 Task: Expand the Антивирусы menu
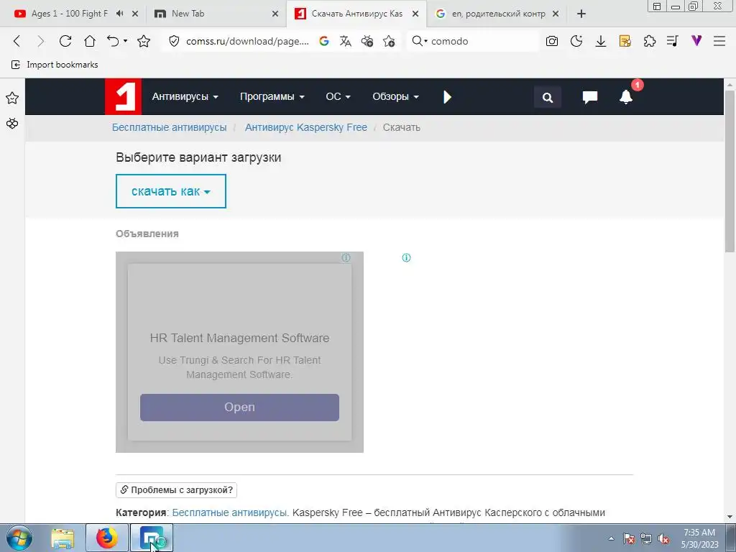pos(185,97)
